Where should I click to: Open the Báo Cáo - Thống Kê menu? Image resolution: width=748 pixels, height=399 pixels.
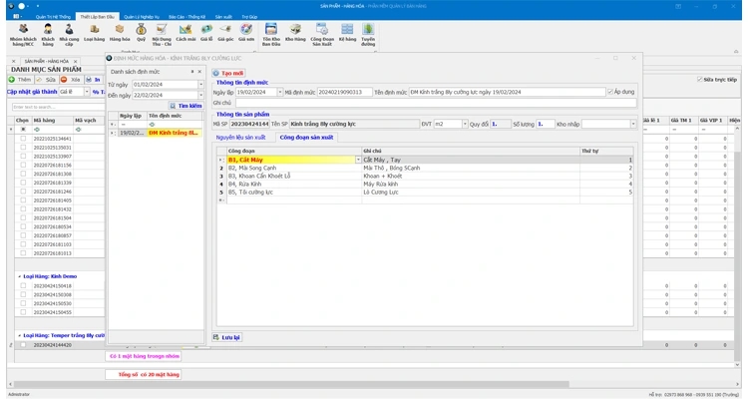coord(183,17)
